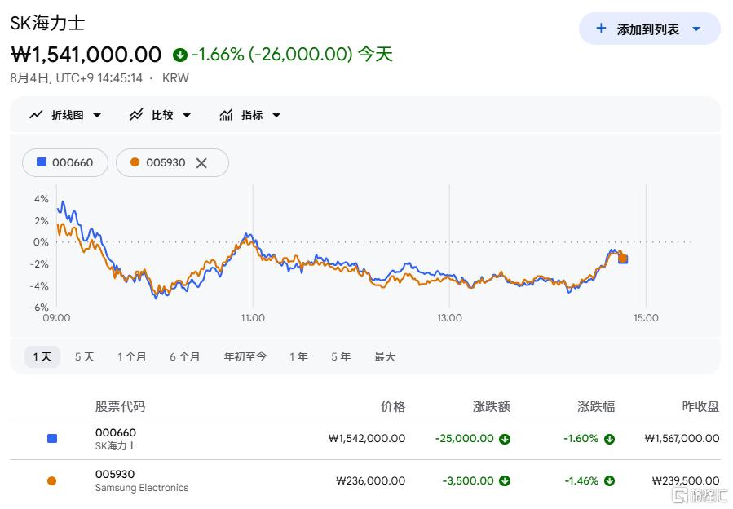Viewport: 733px width, 509px height.
Task: Click the line chart icon next to 折线图
Action: coord(36,115)
